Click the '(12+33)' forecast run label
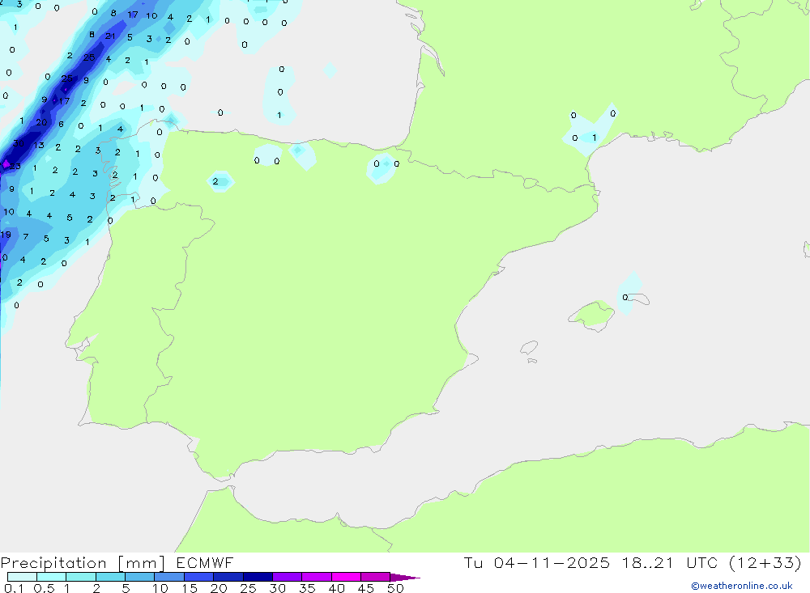The height and width of the screenshot is (593, 810). point(765,562)
